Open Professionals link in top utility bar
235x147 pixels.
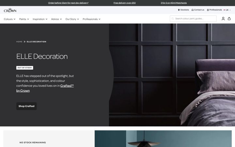pos(215,10)
